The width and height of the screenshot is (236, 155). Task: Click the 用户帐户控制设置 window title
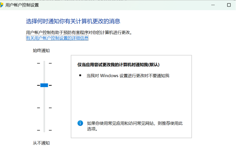[22, 5]
